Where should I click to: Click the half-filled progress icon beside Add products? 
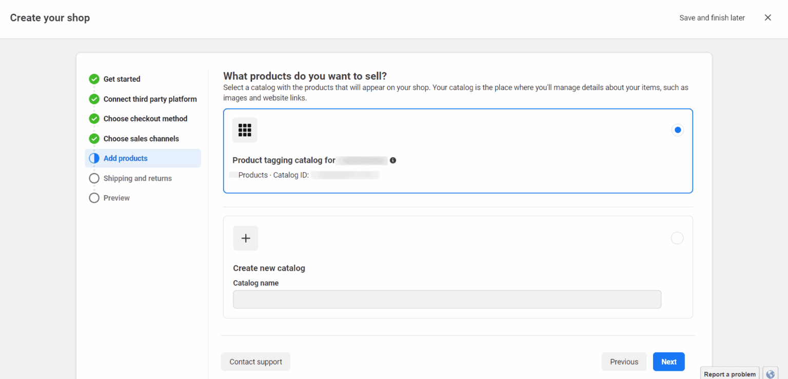tap(94, 158)
